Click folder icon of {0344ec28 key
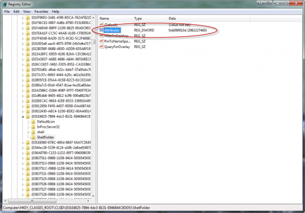This screenshot has height=213, width=305. coord(28,148)
